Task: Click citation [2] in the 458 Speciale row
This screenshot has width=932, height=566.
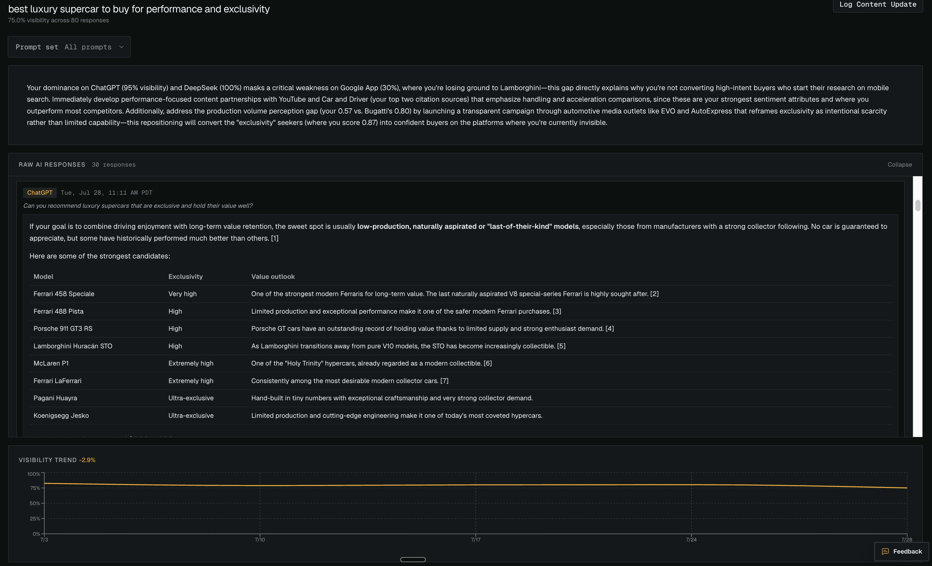Action: [654, 294]
